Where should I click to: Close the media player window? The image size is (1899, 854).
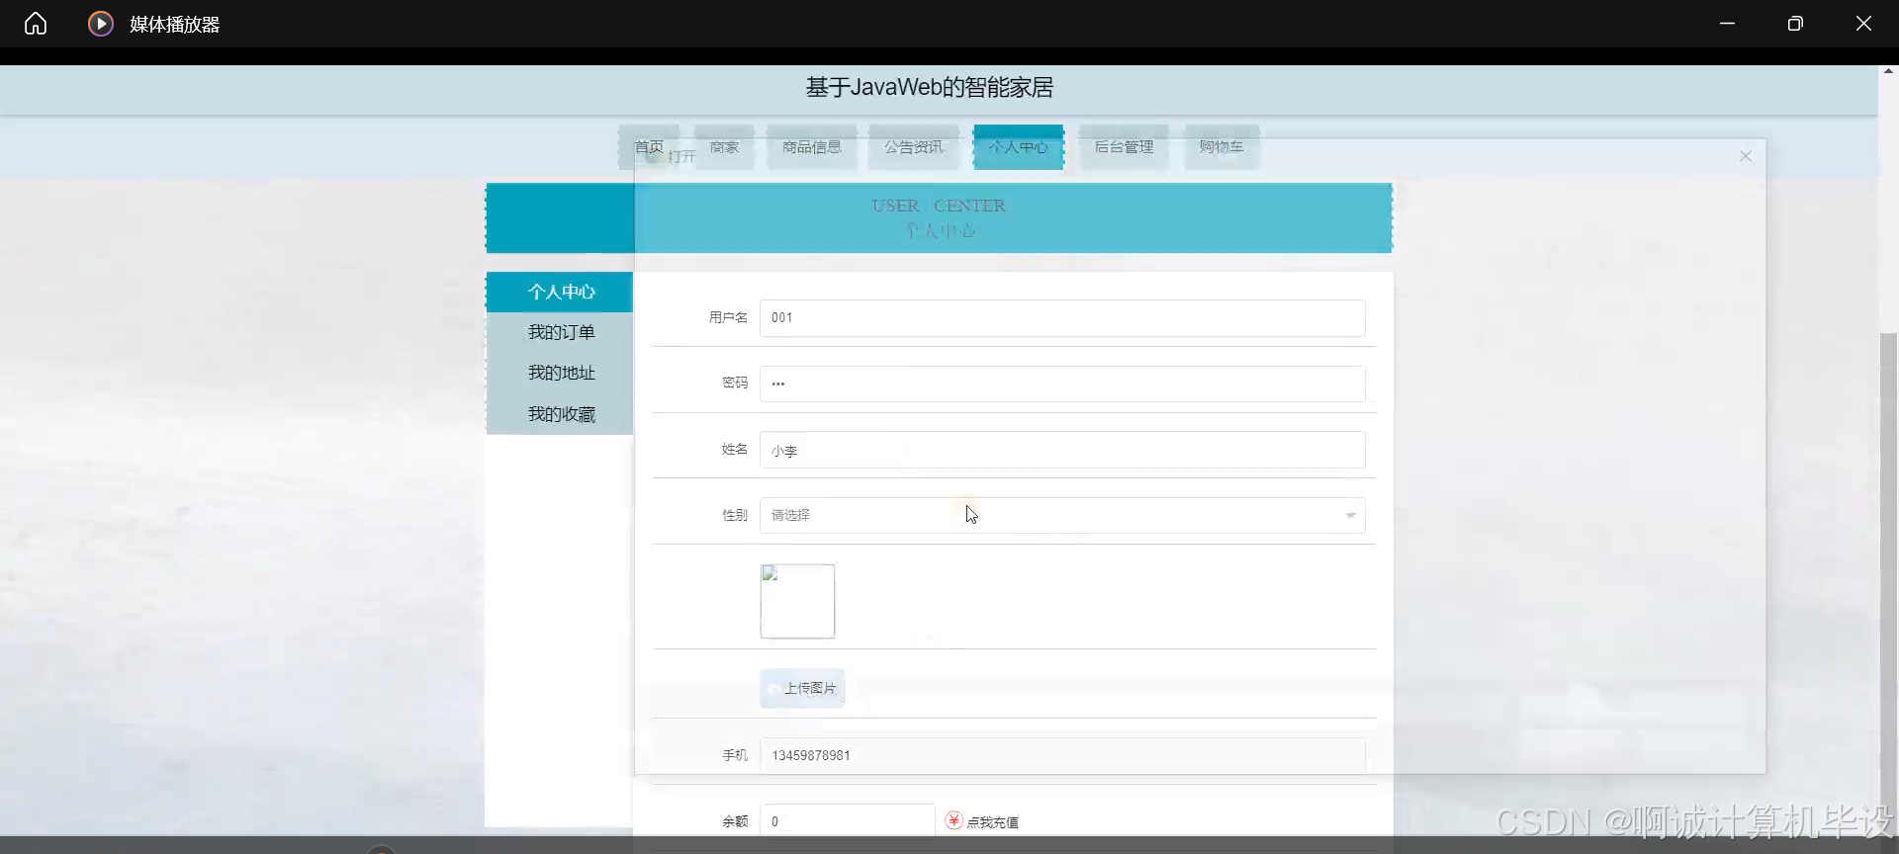click(1863, 24)
